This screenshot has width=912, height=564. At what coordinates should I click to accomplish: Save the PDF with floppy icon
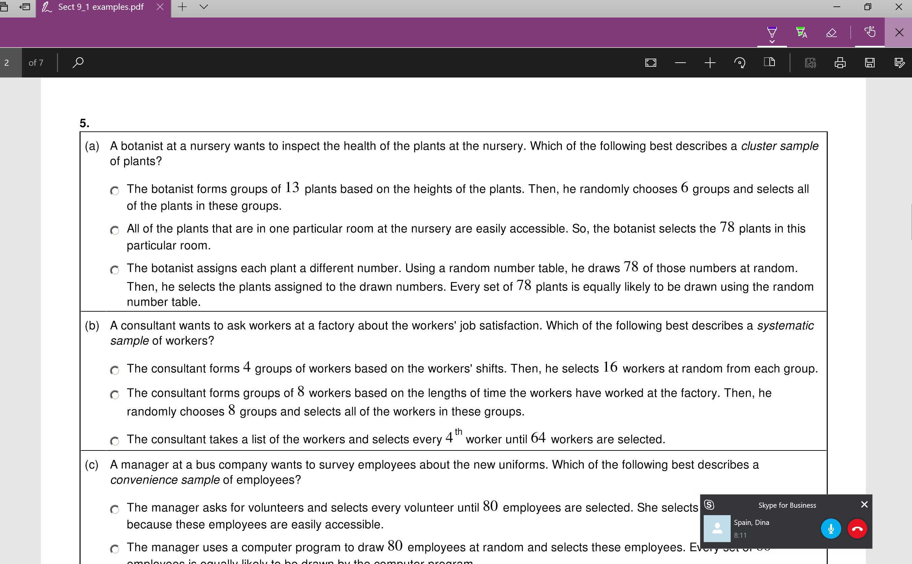click(870, 63)
